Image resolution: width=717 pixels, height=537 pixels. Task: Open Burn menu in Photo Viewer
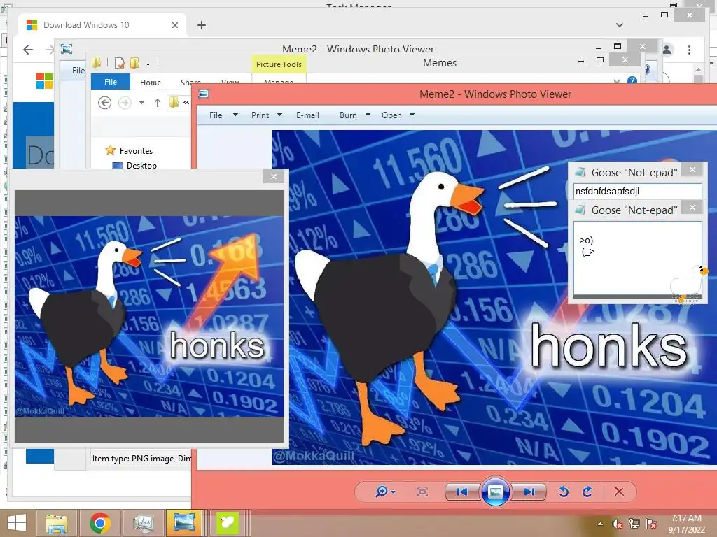click(348, 115)
